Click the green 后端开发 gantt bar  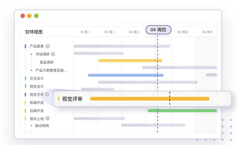pyautogui.click(x=182, y=111)
